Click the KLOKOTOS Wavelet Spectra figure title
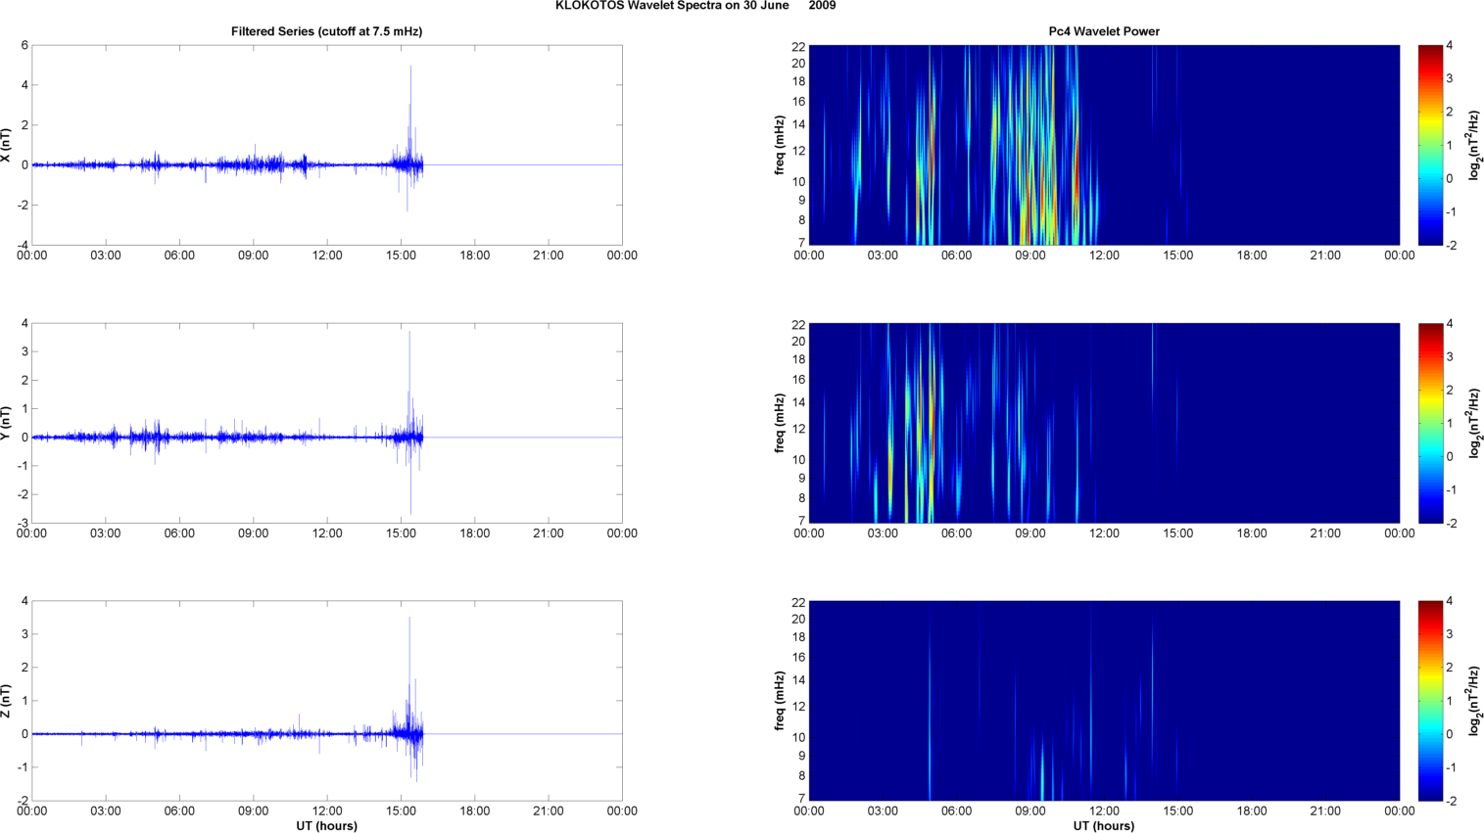 pos(694,6)
